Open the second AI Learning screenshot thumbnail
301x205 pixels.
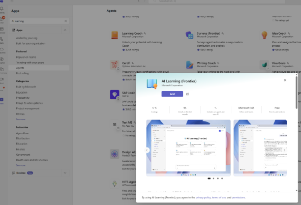tap(260, 148)
